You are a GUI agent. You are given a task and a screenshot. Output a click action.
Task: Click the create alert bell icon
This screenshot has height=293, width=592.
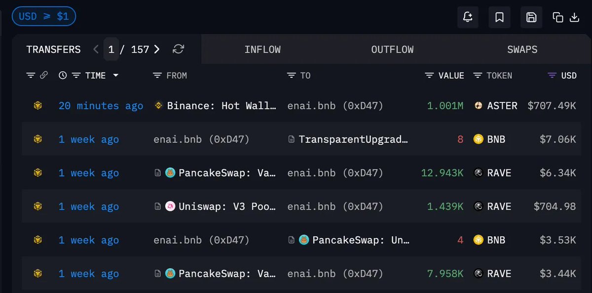click(x=468, y=17)
